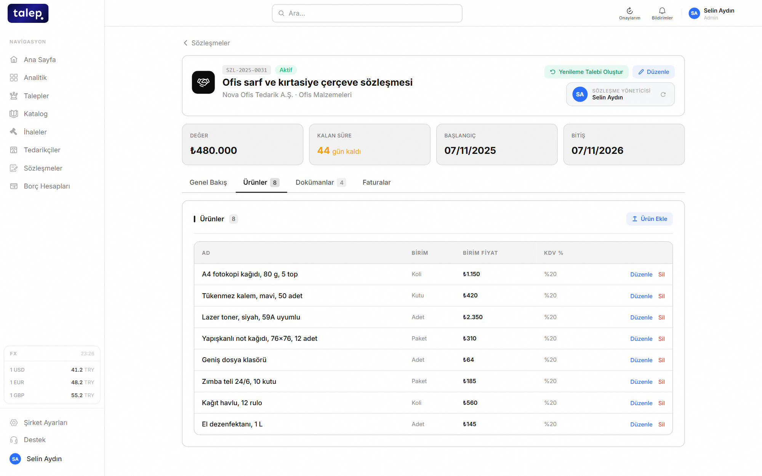762x476 pixels.
Task: Open Onaylarım approvals icon
Action: (629, 11)
